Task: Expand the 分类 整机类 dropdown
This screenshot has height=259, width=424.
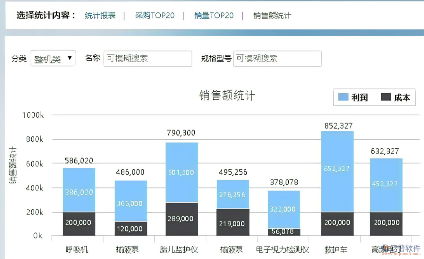Action: point(53,58)
